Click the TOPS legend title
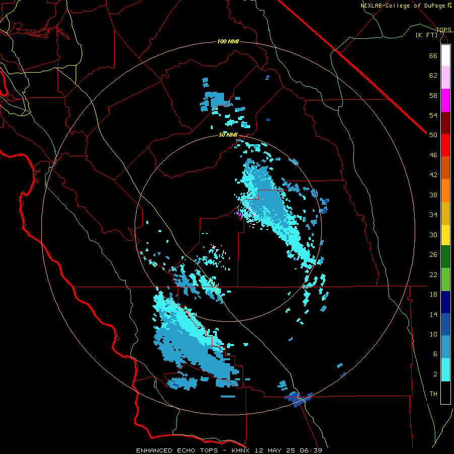 click(443, 30)
